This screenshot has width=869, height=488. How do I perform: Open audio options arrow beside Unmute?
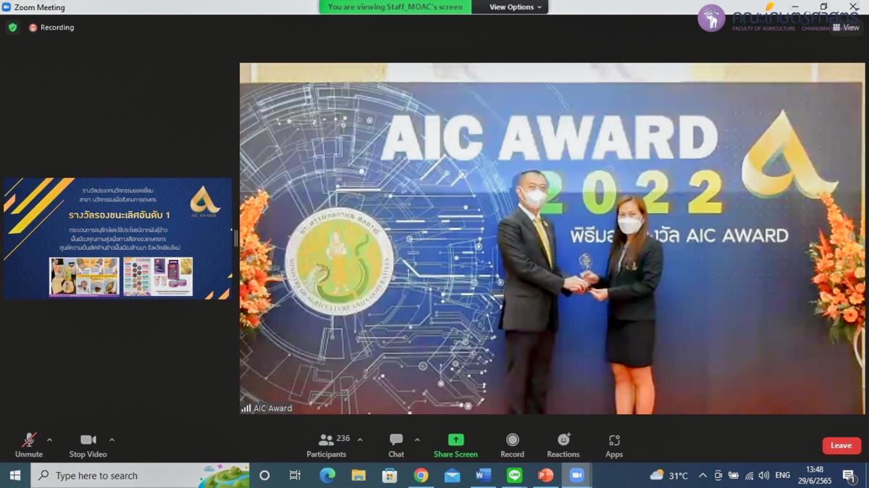click(49, 439)
